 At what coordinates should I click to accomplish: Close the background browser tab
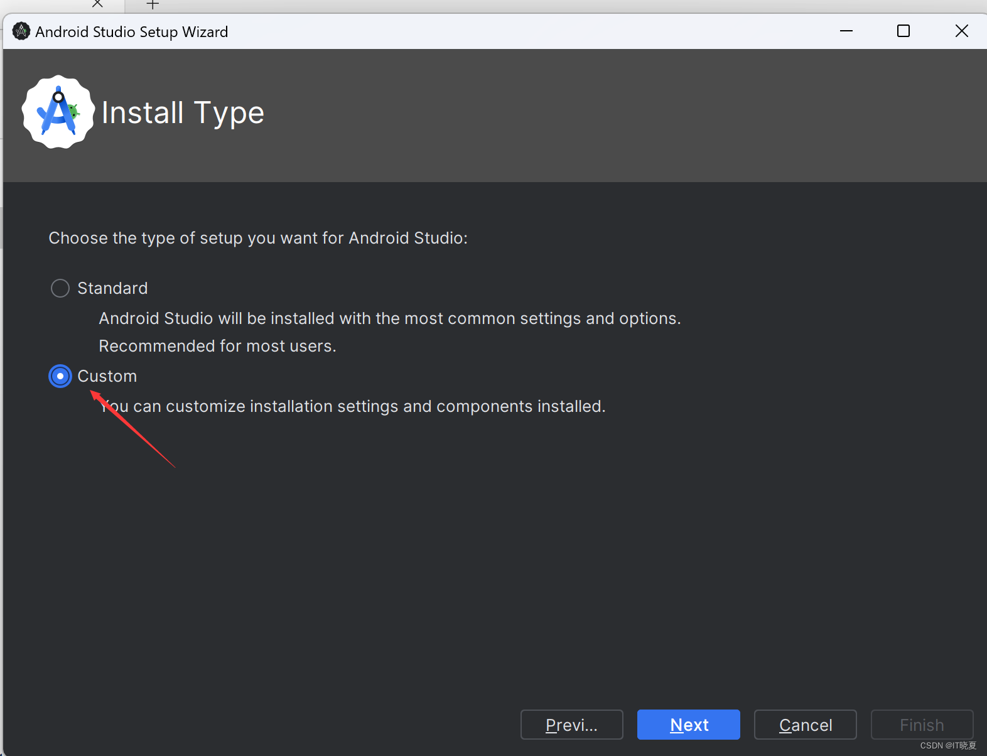click(97, 4)
